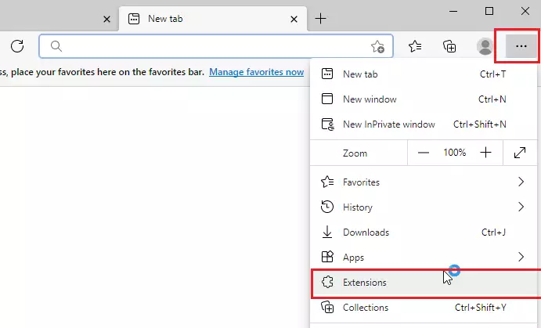Open the Collections menu entry
This screenshot has height=328, width=541.
pyautogui.click(x=424, y=308)
